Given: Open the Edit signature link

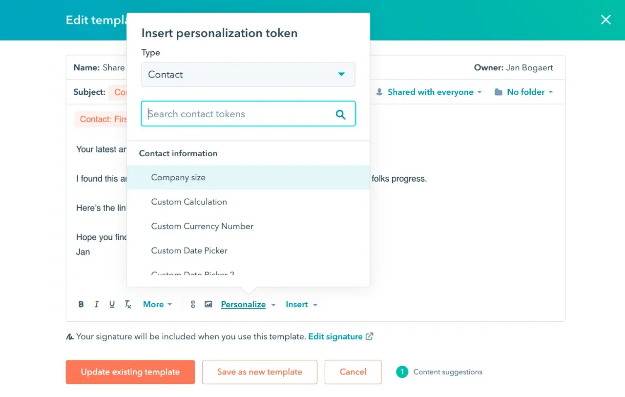Looking at the screenshot, I should pyautogui.click(x=335, y=336).
